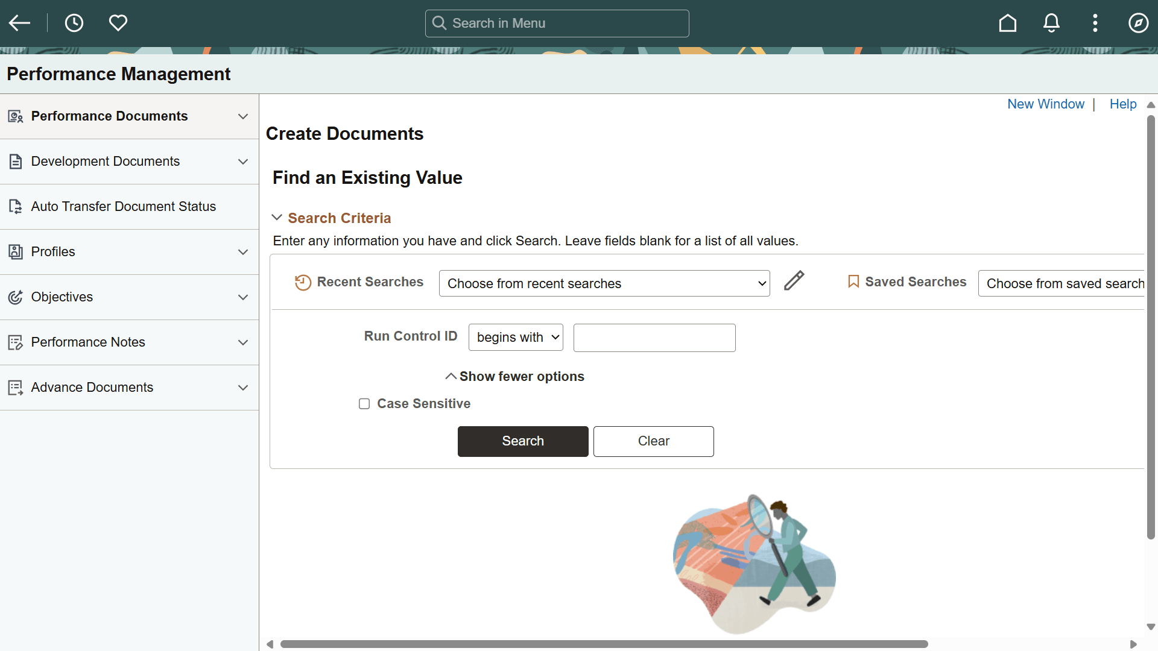Expand the Performance Notes section chevron
Image resolution: width=1158 pixels, height=651 pixels.
coord(243,342)
